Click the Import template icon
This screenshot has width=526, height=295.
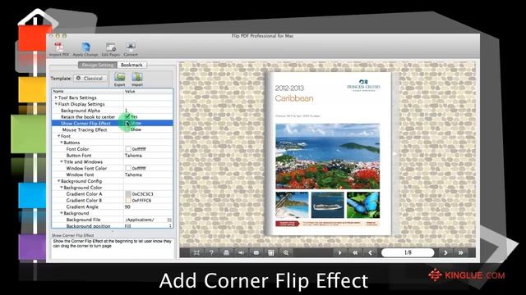(x=137, y=79)
